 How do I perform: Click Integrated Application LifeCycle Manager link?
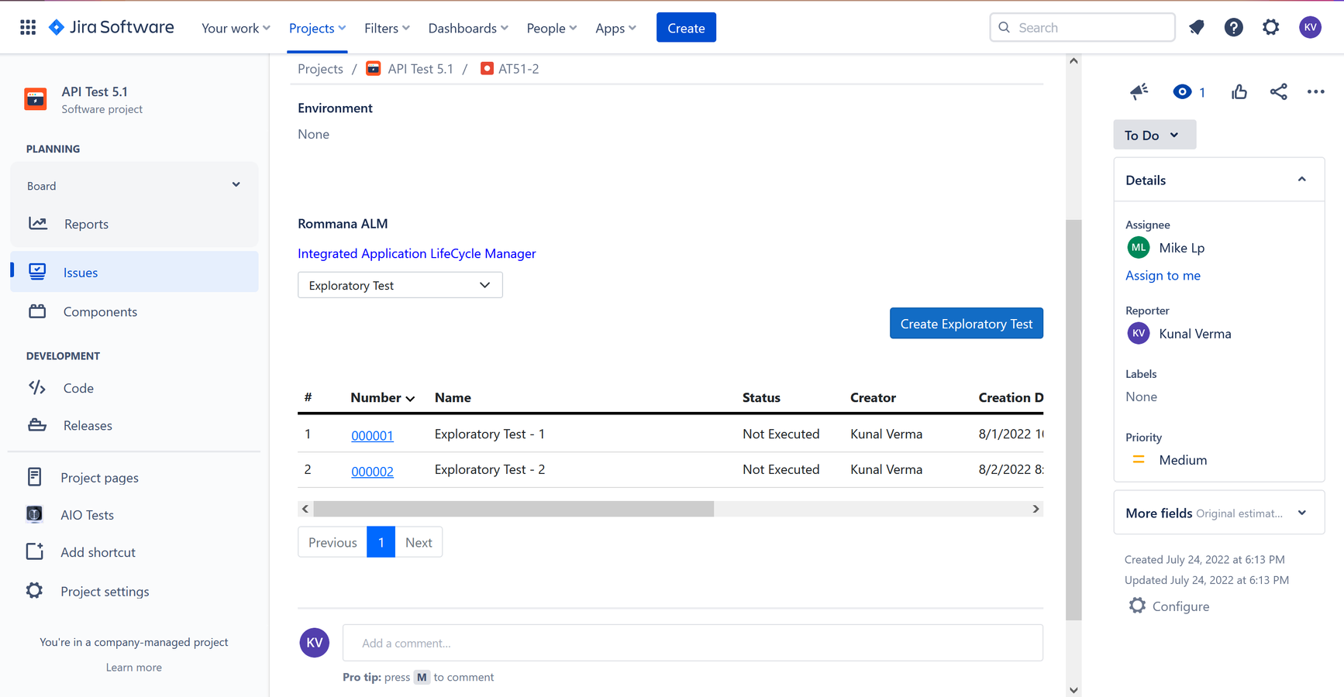coord(417,253)
